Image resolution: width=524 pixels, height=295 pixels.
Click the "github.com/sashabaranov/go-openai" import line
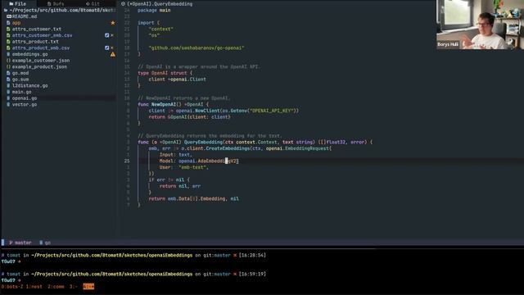[x=196, y=48]
